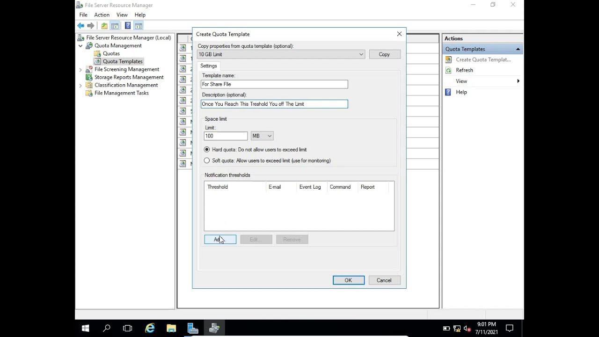Click the Quota Templates tree icon
The width and height of the screenshot is (599, 337).
click(x=97, y=61)
